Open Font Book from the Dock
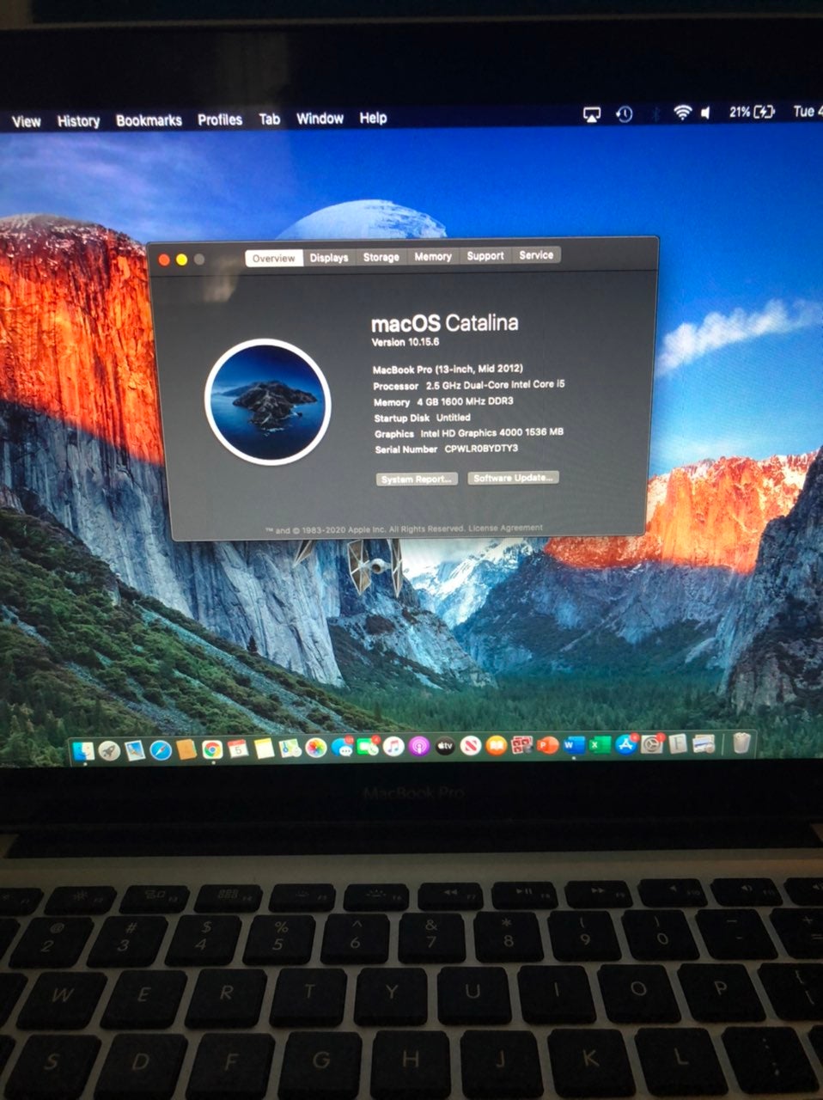The height and width of the screenshot is (1100, 823). pos(678,743)
